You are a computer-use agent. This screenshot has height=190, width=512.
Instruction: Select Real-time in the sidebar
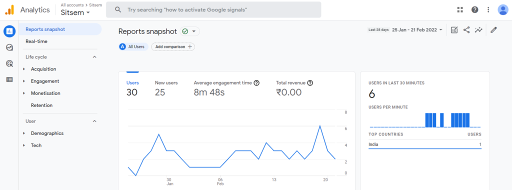click(x=36, y=41)
